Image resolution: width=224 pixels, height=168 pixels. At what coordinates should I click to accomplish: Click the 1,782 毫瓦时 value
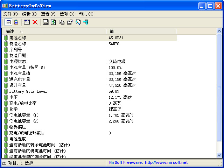pos(121,115)
